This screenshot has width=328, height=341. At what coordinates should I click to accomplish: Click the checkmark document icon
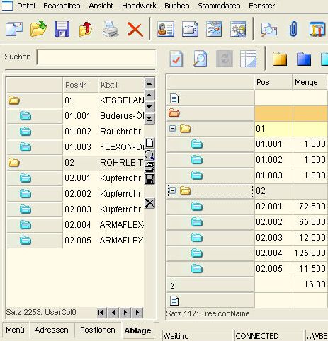pyautogui.click(x=176, y=59)
